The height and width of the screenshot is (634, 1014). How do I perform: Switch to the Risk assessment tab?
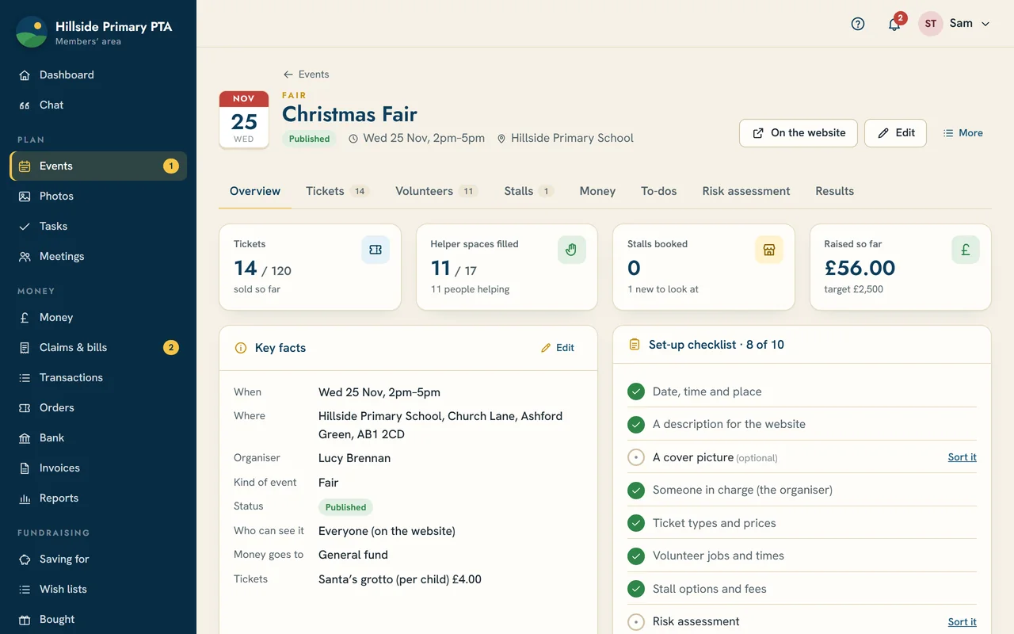tap(746, 191)
